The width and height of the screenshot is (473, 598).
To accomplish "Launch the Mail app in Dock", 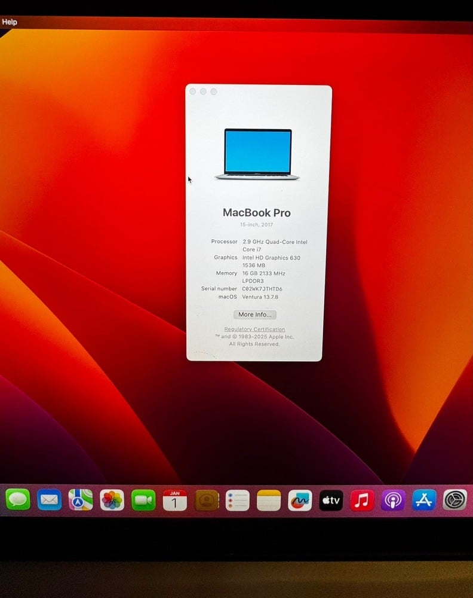I will 49,499.
